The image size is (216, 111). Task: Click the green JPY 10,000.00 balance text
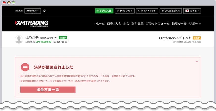(43, 42)
